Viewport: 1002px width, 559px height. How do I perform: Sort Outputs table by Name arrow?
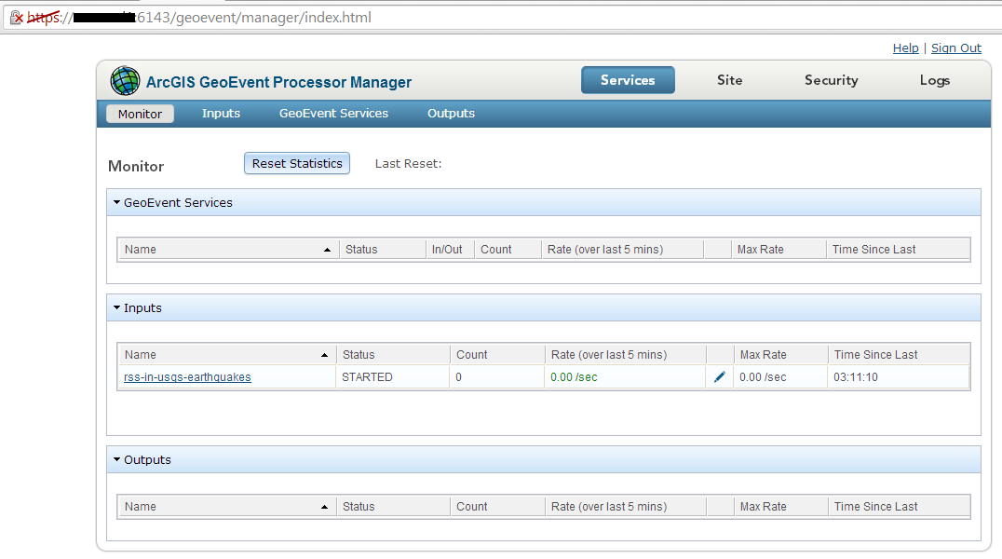tap(325, 507)
